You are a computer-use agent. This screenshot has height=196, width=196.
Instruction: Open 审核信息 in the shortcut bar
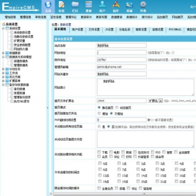tap(41, 17)
